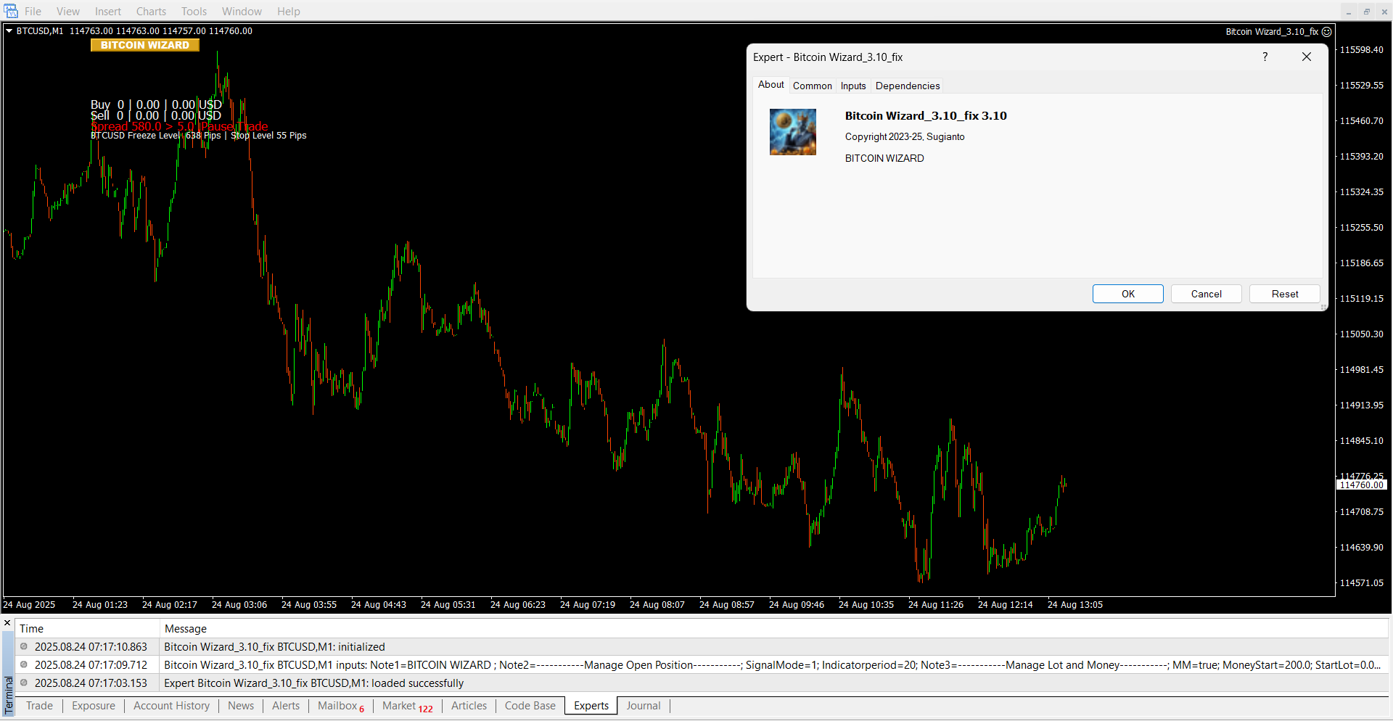Click the current price label 114760.00 on the price scale
This screenshot has height=721, width=1393.
click(x=1362, y=485)
